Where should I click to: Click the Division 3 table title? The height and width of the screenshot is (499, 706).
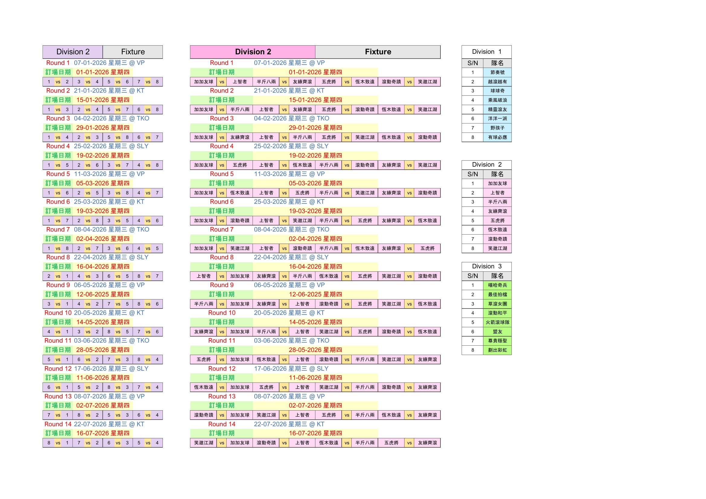click(486, 266)
